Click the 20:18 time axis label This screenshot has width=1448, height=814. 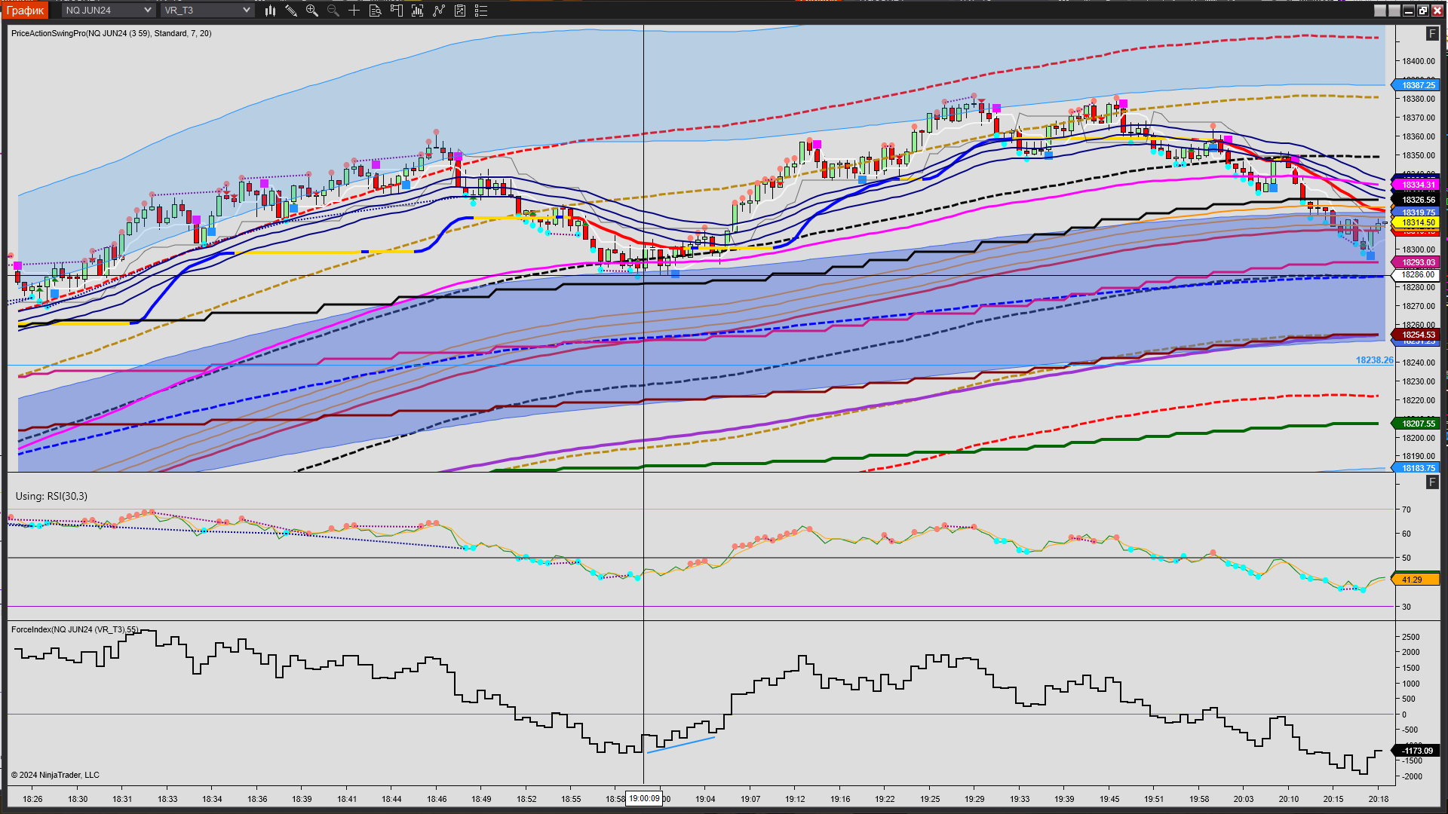pyautogui.click(x=1379, y=799)
